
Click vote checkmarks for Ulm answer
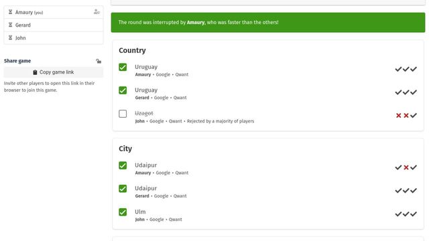point(406,214)
